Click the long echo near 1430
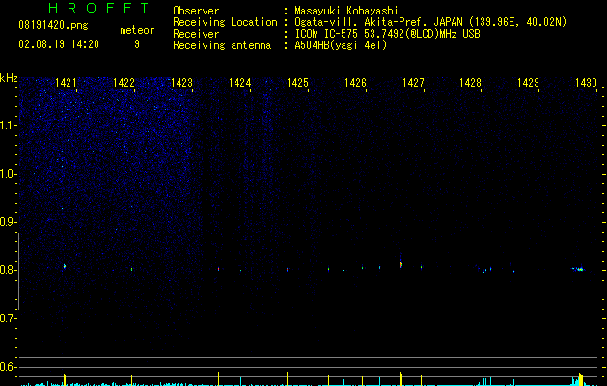The width and height of the screenshot is (607, 386). click(579, 269)
